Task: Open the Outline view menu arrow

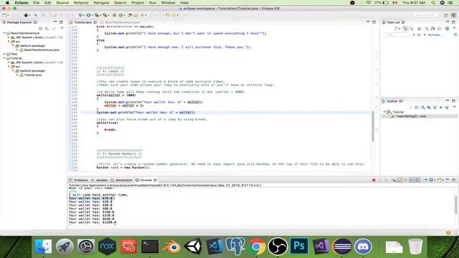Action: (454, 107)
